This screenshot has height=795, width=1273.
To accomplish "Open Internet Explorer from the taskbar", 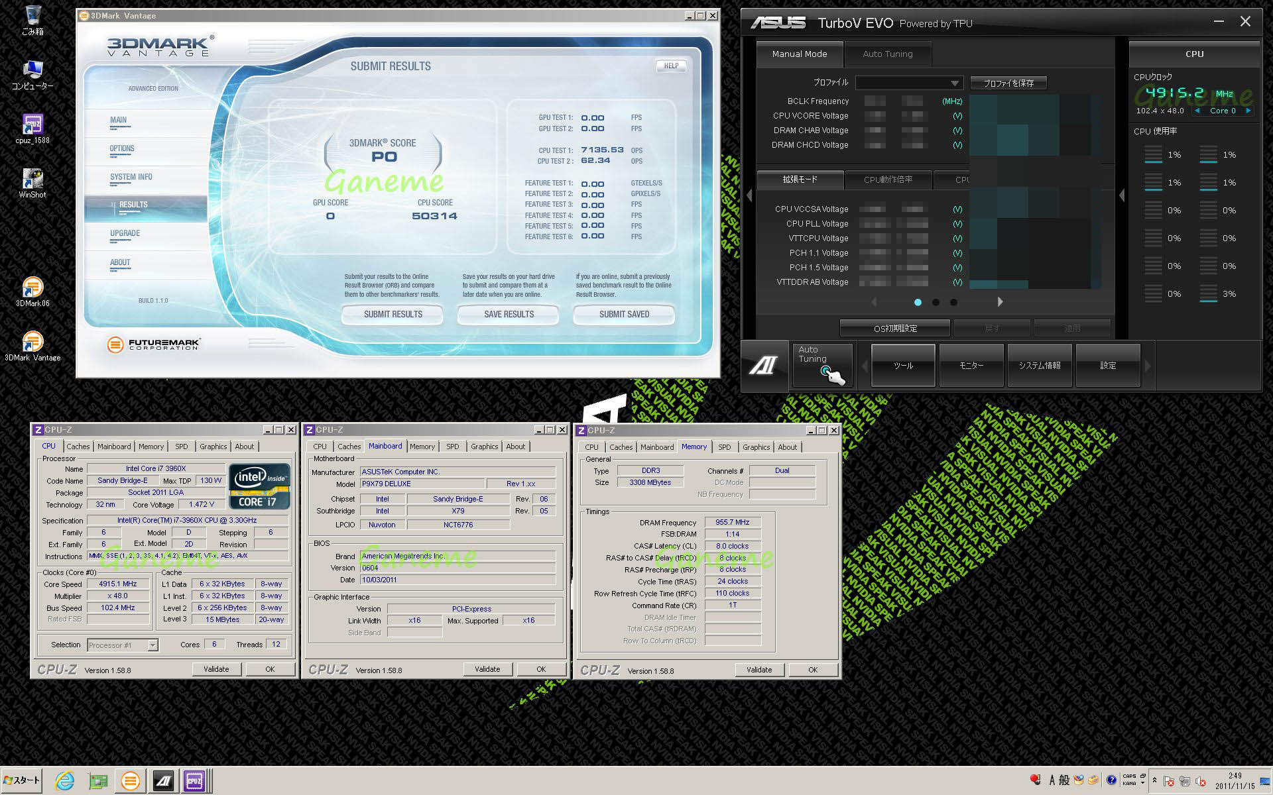I will [64, 781].
